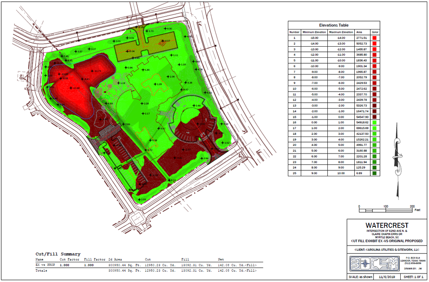429x282 pixels.
Task: Click the Fill Factor column header
Action: 95,259
